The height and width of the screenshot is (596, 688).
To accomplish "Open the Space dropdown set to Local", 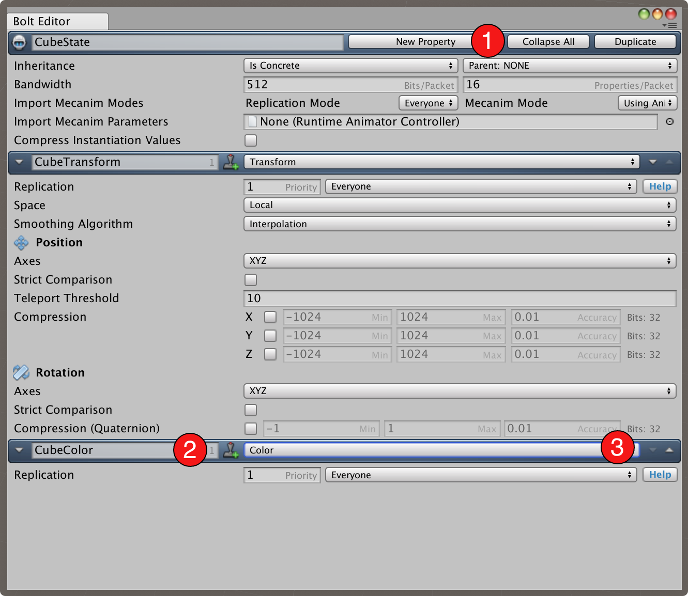I will 460,206.
